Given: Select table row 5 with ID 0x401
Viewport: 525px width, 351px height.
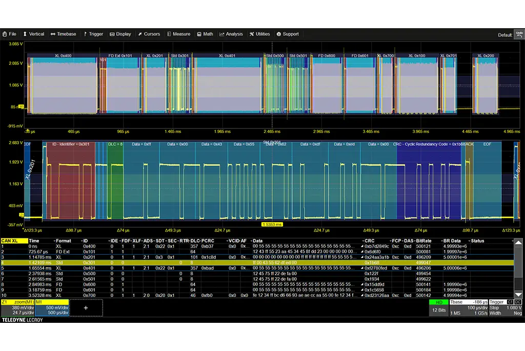Looking at the screenshot, I should click(257, 268).
